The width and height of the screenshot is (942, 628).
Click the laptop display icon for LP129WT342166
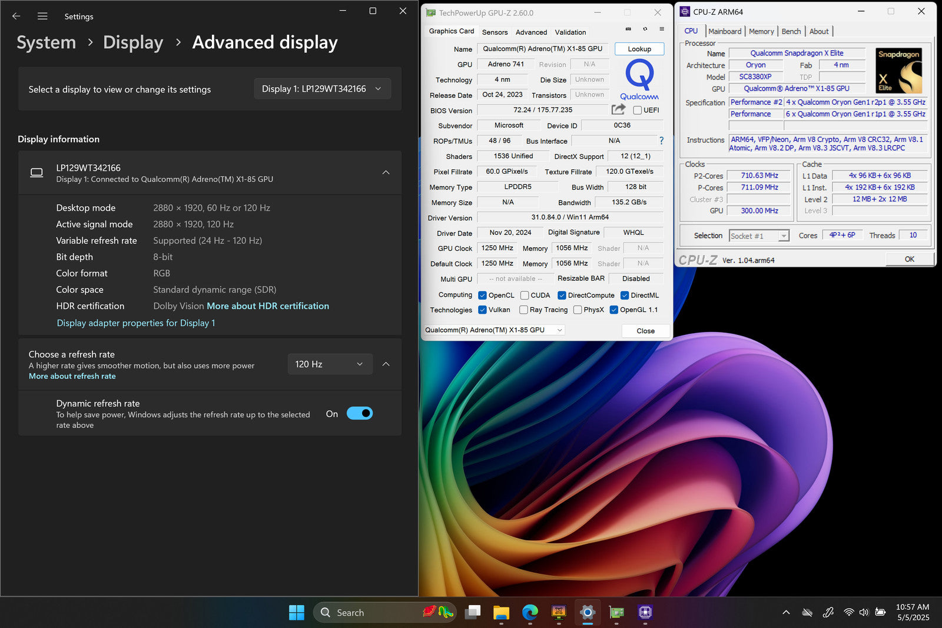point(37,172)
